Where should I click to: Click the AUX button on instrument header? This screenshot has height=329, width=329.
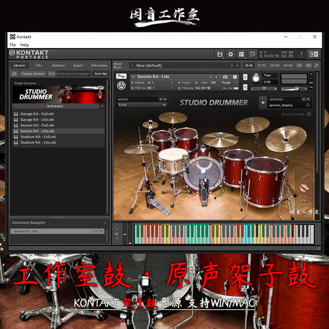(311, 82)
